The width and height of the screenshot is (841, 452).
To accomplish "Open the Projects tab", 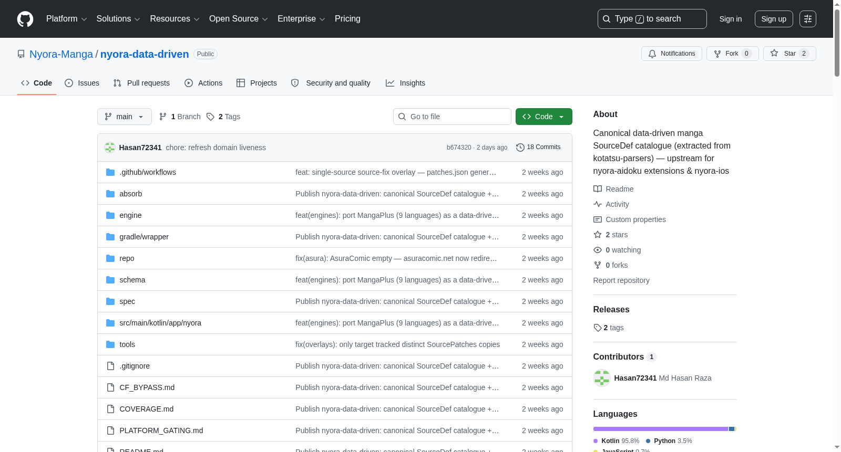I will click(257, 83).
